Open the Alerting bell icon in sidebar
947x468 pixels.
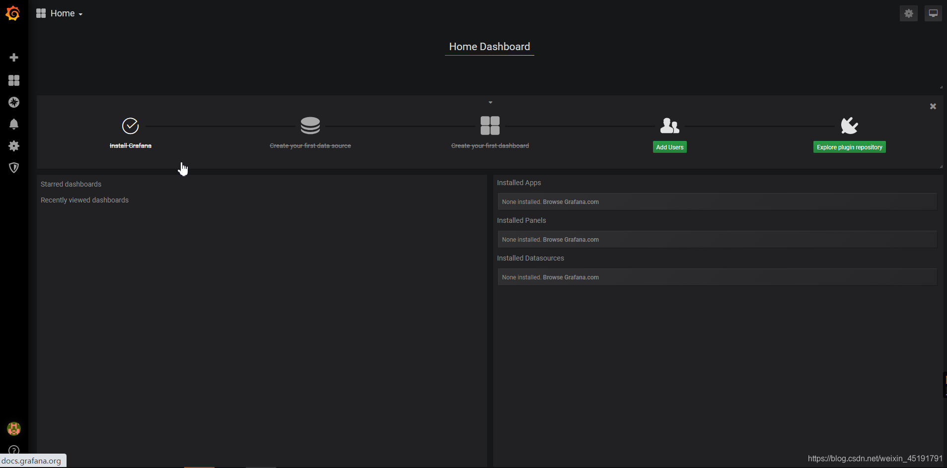tap(14, 124)
